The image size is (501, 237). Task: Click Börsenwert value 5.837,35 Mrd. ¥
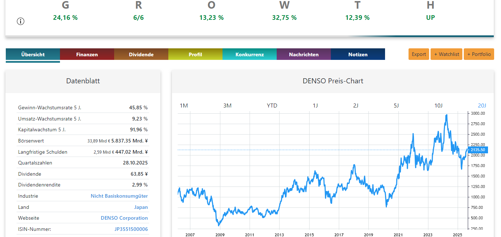(129, 141)
